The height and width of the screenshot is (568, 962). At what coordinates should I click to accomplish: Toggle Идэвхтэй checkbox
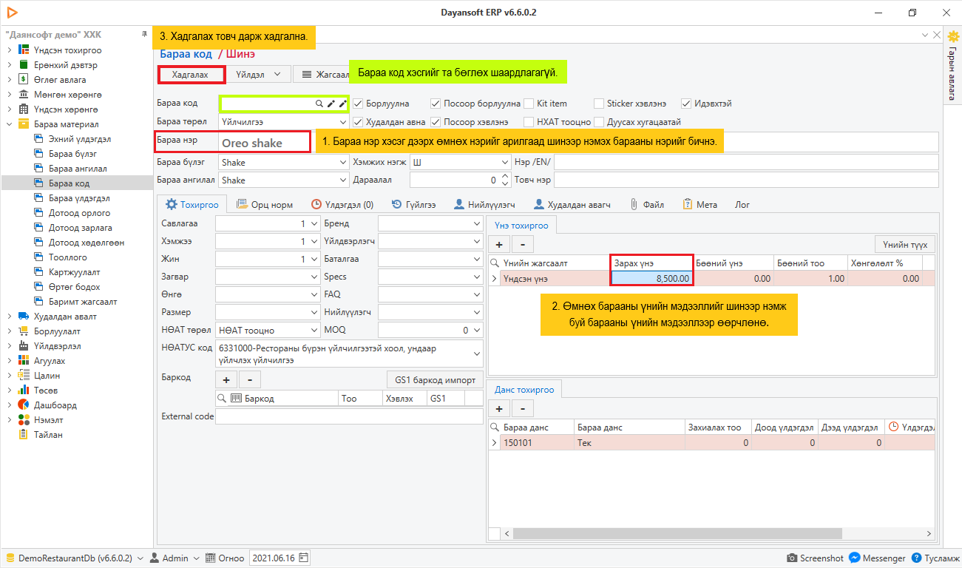686,104
